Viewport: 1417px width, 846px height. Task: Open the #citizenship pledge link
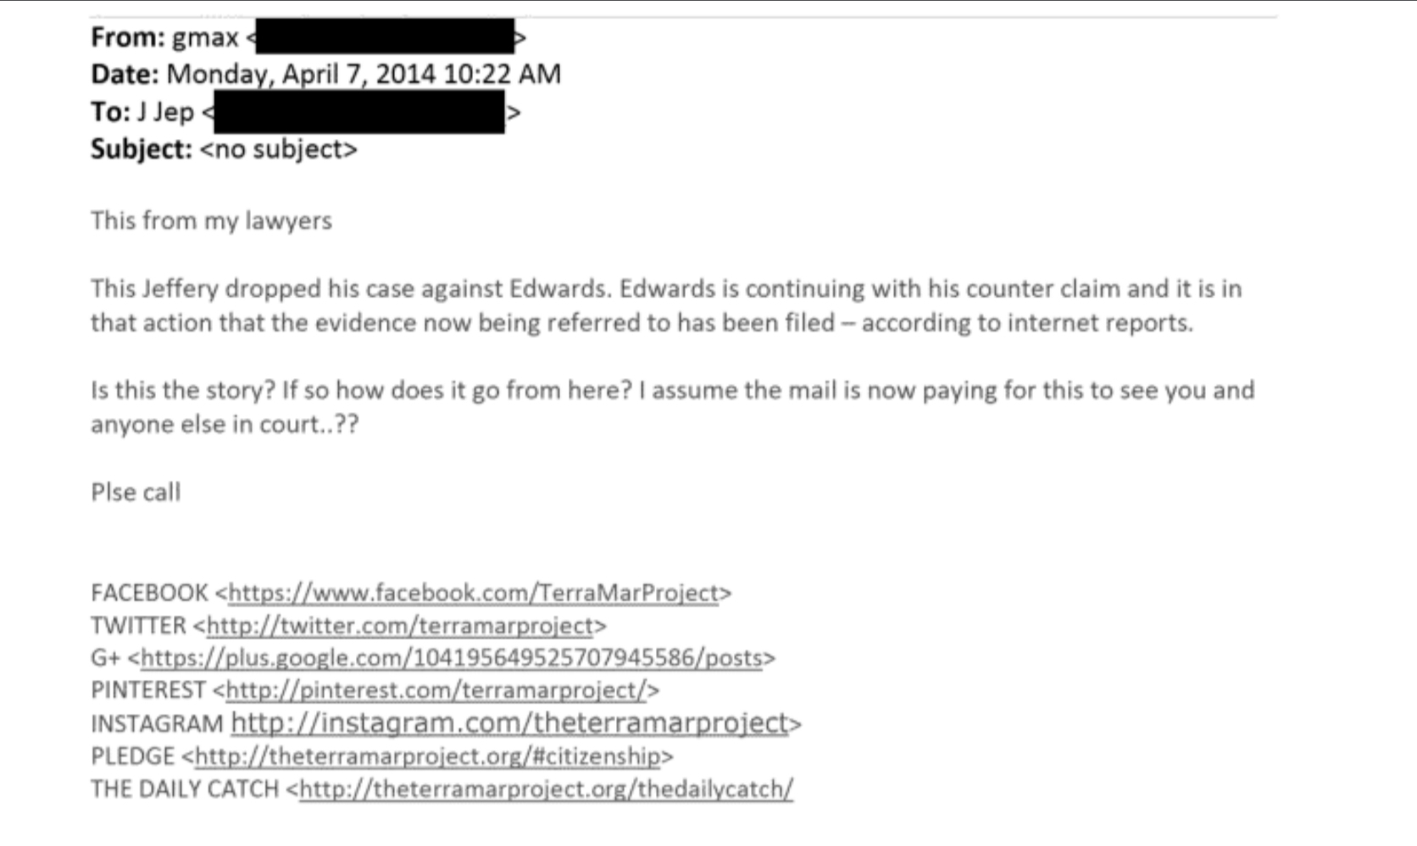(x=428, y=755)
